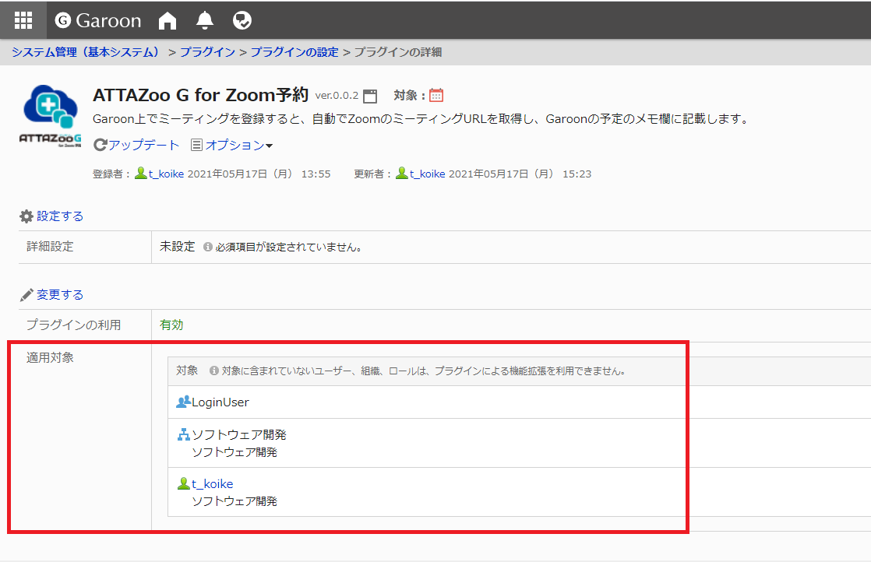
Task: Click the window icon beside ver.0.0.2
Action: coord(370,96)
